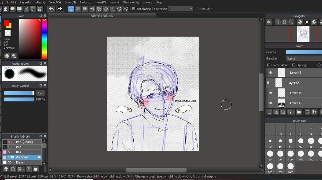Screen dimensions: 322x180
Task: Enable the crisscross grid snap guide
Action: (85, 9)
